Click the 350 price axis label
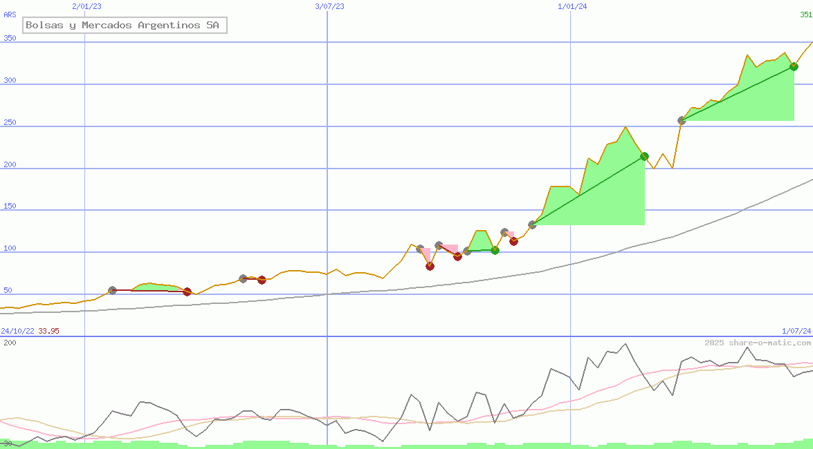Screen dimensions: 813x449 [10, 39]
